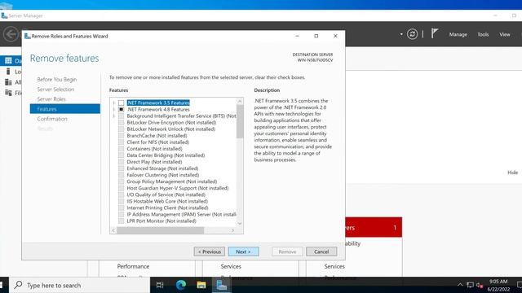Expand Background Intelligent Transfer Service node
Screen dimensions: 522x293
click(x=114, y=116)
